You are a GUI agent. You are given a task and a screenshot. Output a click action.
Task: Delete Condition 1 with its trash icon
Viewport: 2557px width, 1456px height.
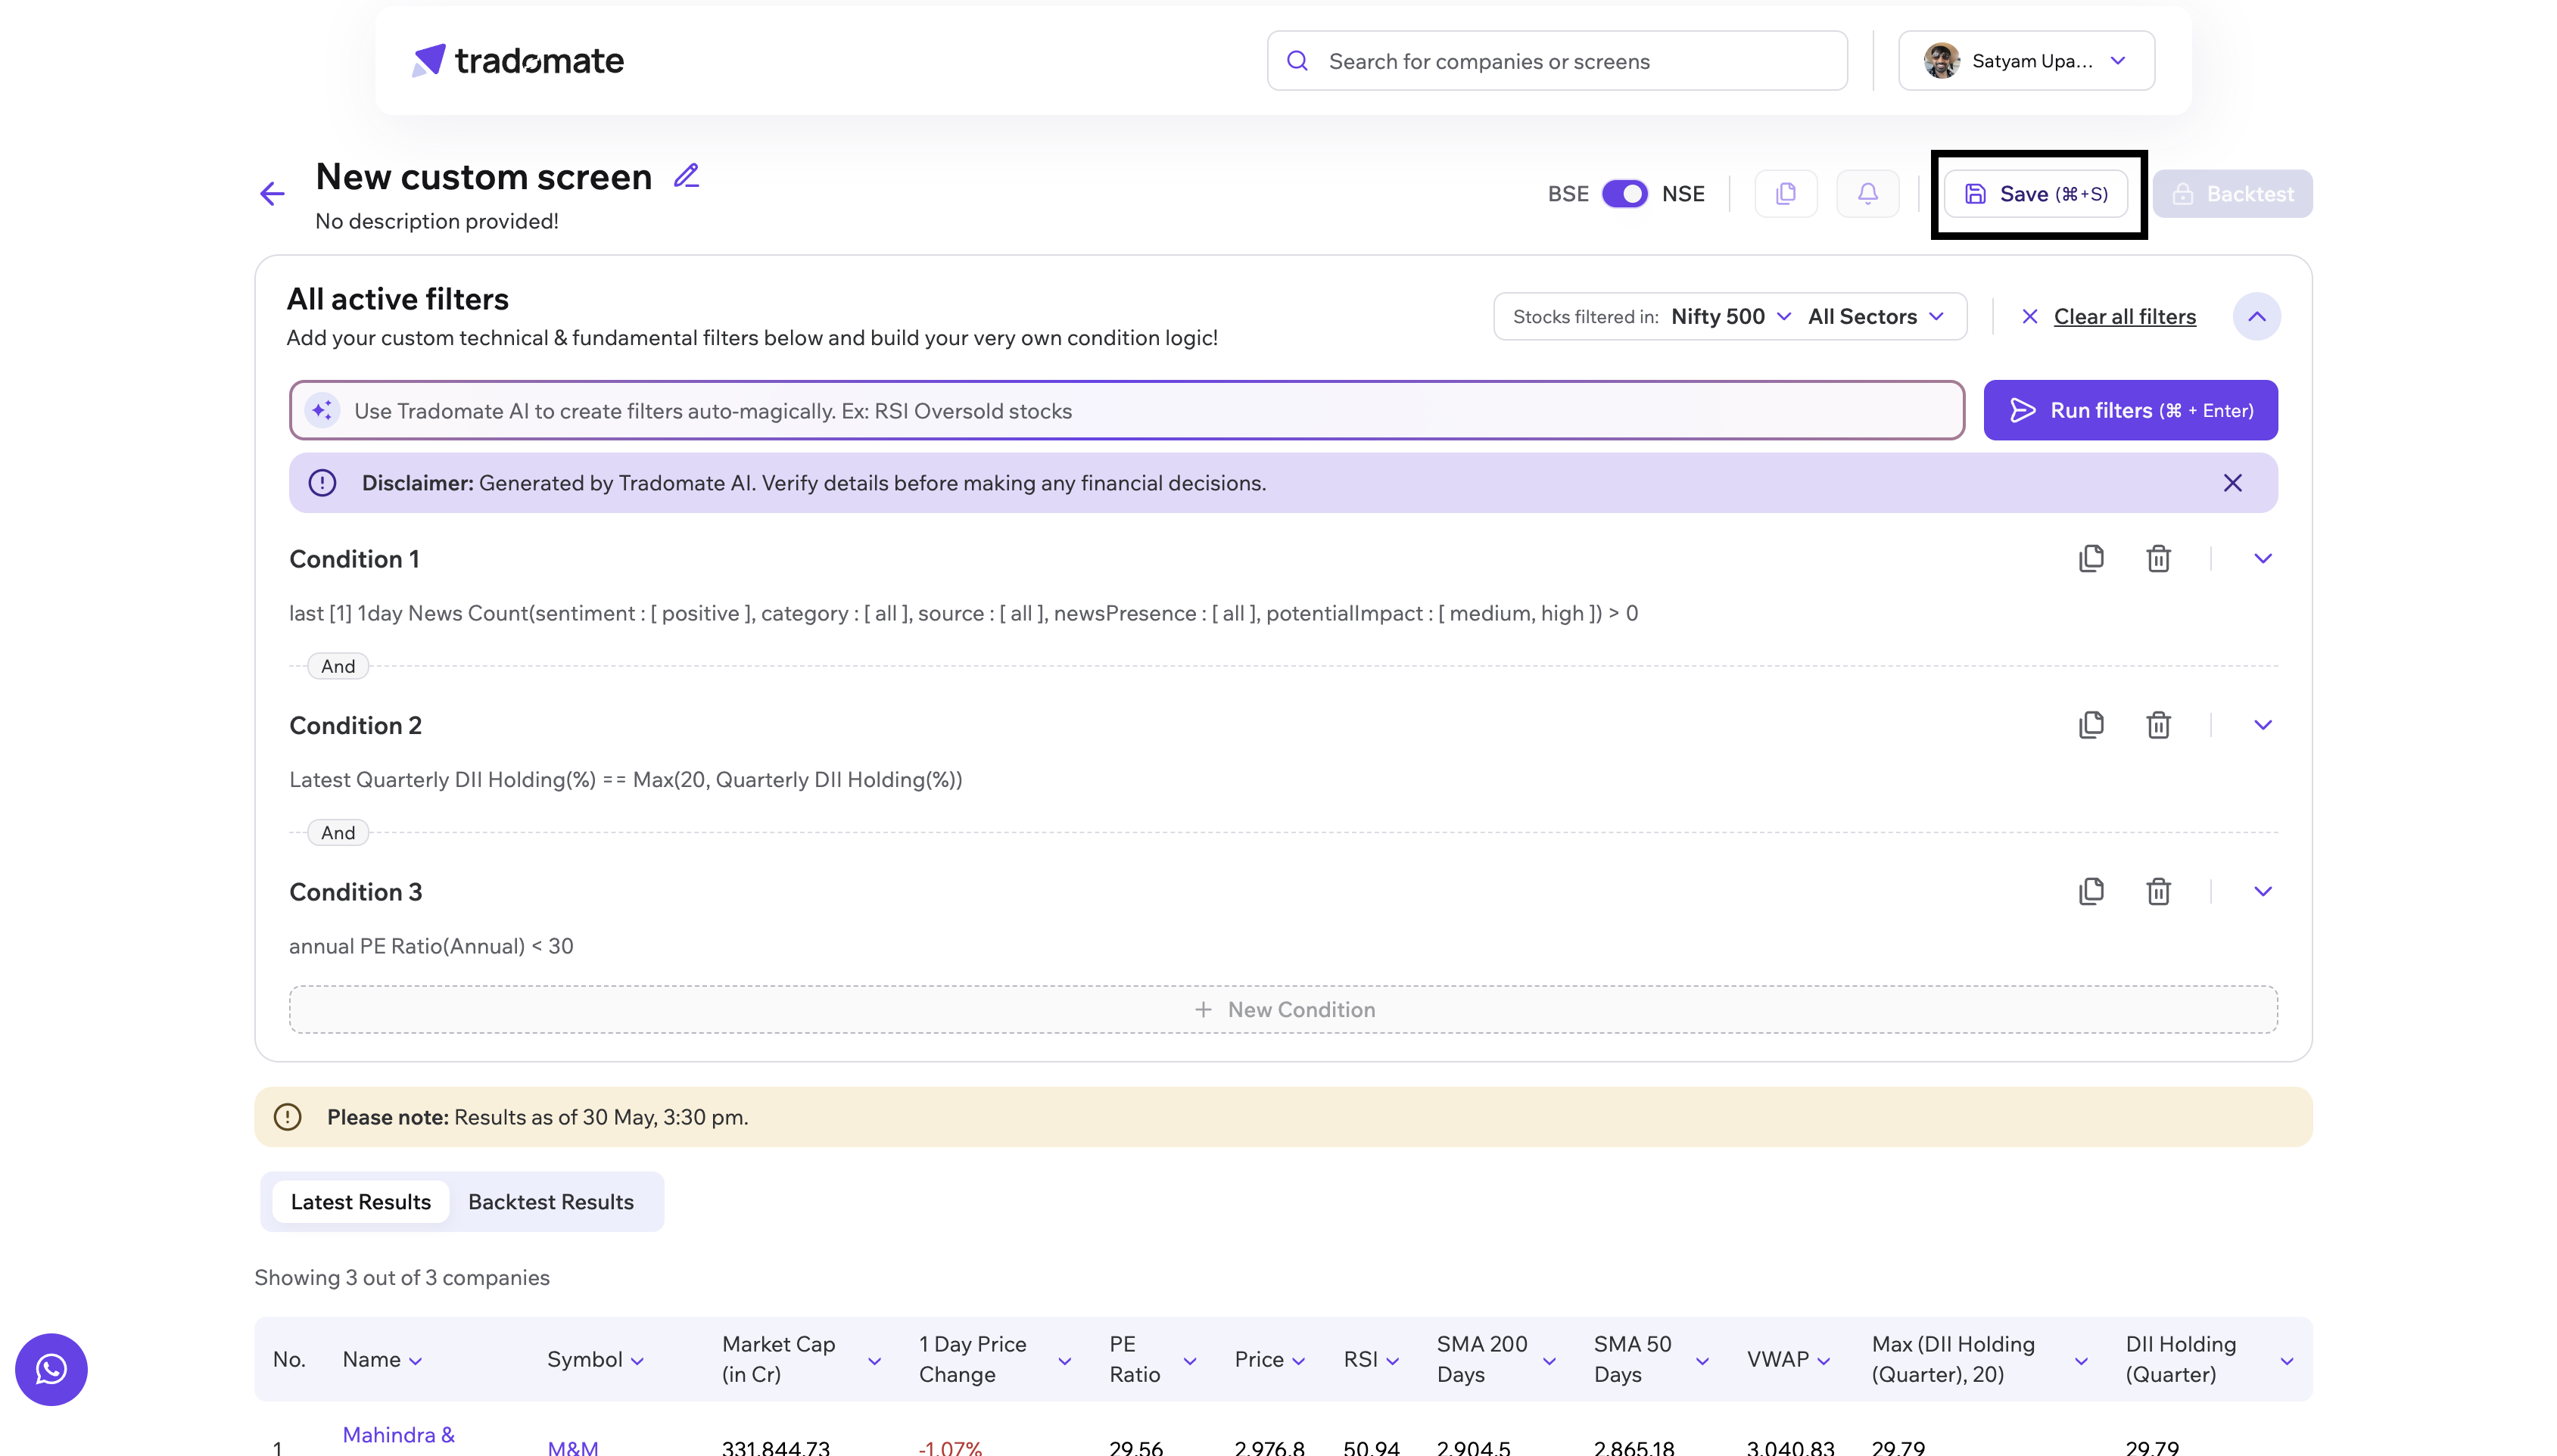[2158, 559]
